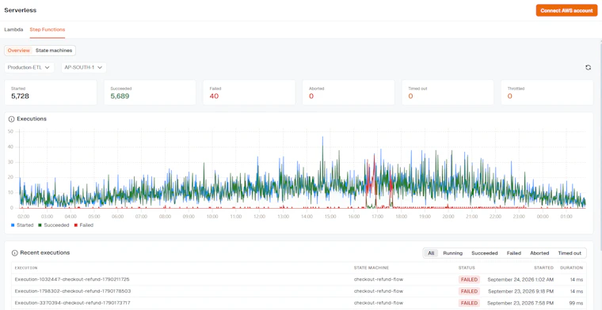The image size is (602, 310).
Task: Filter recent executions by Timed out
Action: coord(570,253)
